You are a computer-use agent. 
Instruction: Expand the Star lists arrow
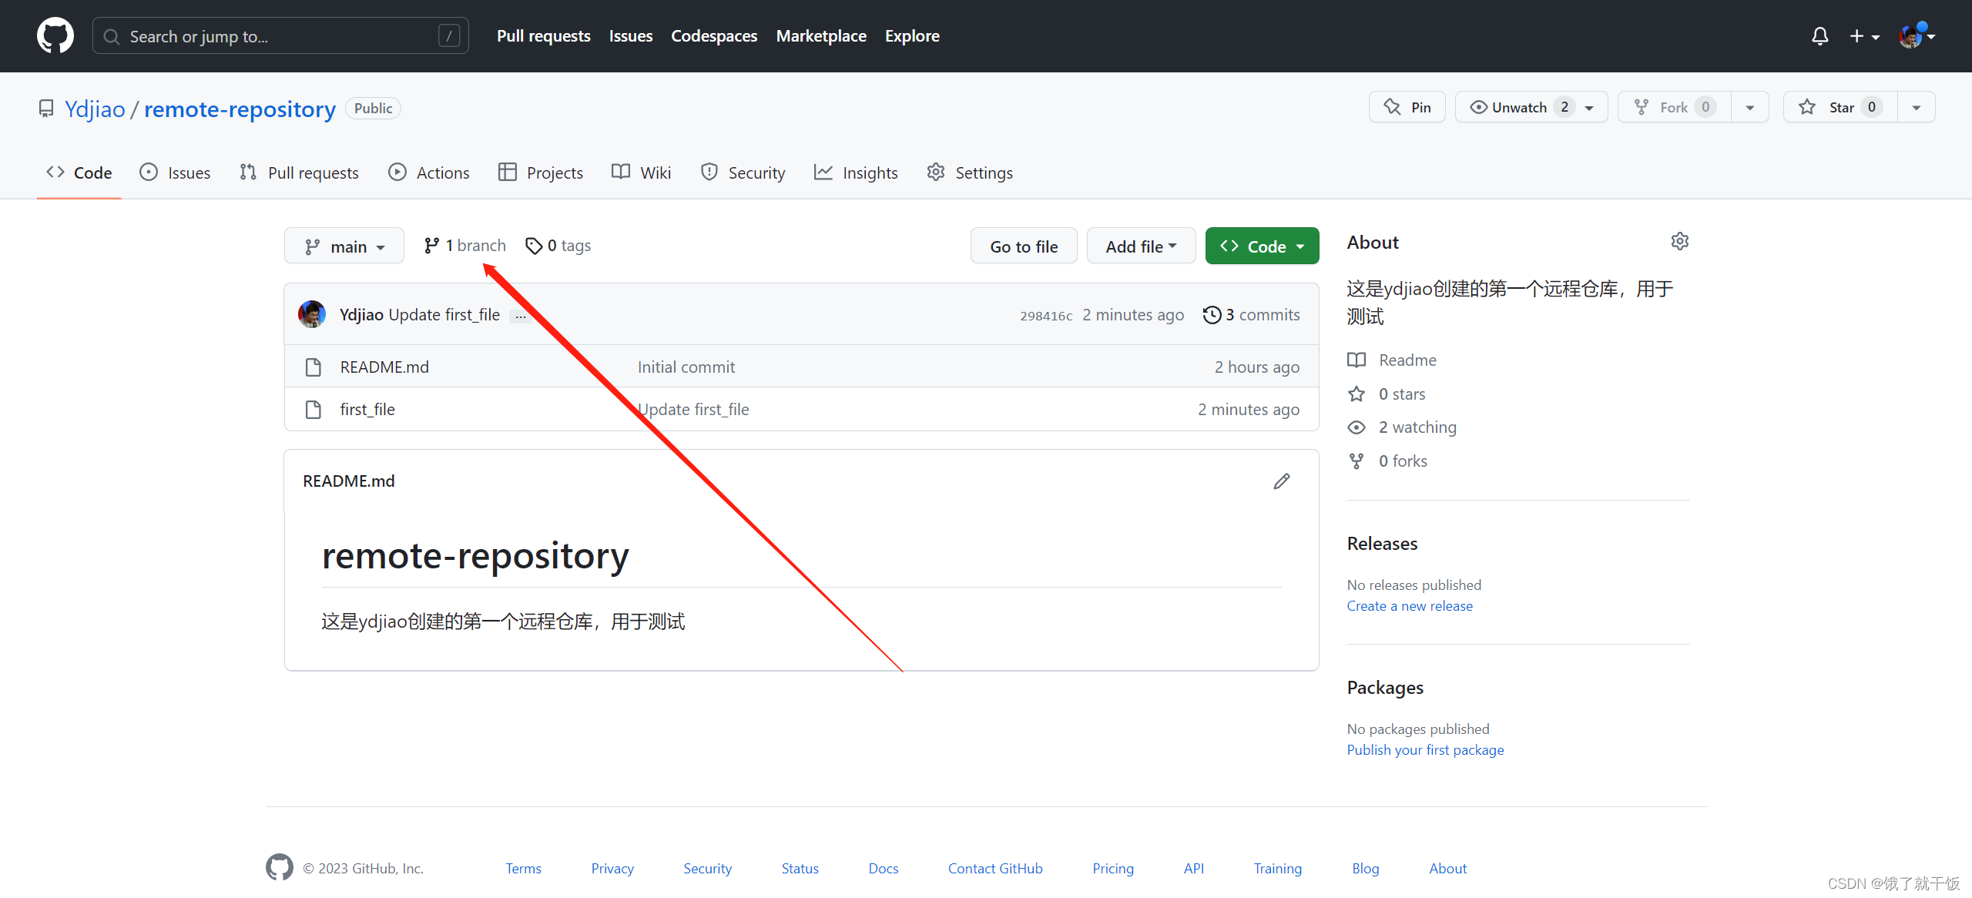click(x=1917, y=107)
